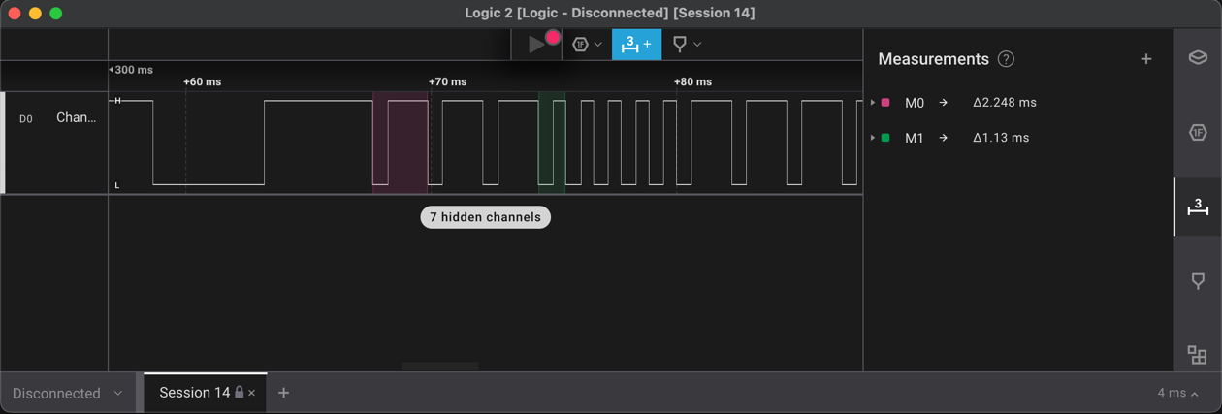The image size is (1222, 414).
Task: Add a new session tab
Action: coord(283,393)
